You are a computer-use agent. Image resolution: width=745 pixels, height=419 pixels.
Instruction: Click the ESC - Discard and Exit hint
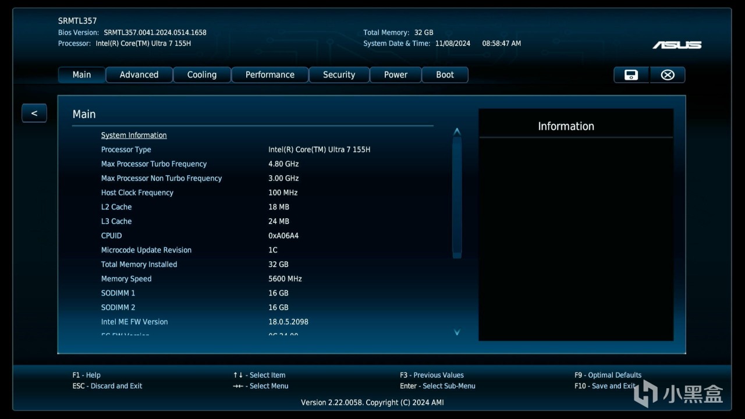(x=107, y=386)
